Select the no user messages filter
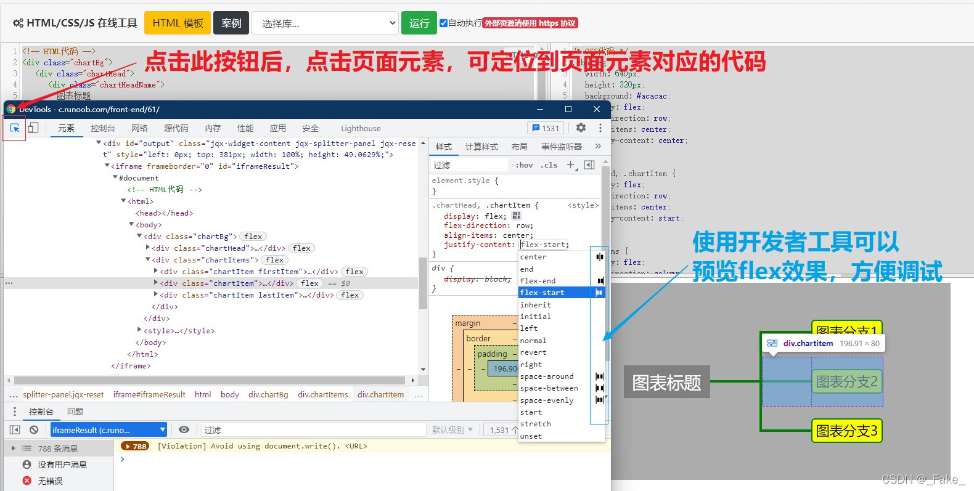 pos(55,465)
